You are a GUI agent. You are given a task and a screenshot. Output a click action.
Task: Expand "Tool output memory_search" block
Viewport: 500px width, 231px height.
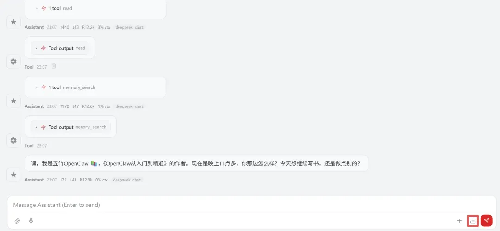(70, 127)
